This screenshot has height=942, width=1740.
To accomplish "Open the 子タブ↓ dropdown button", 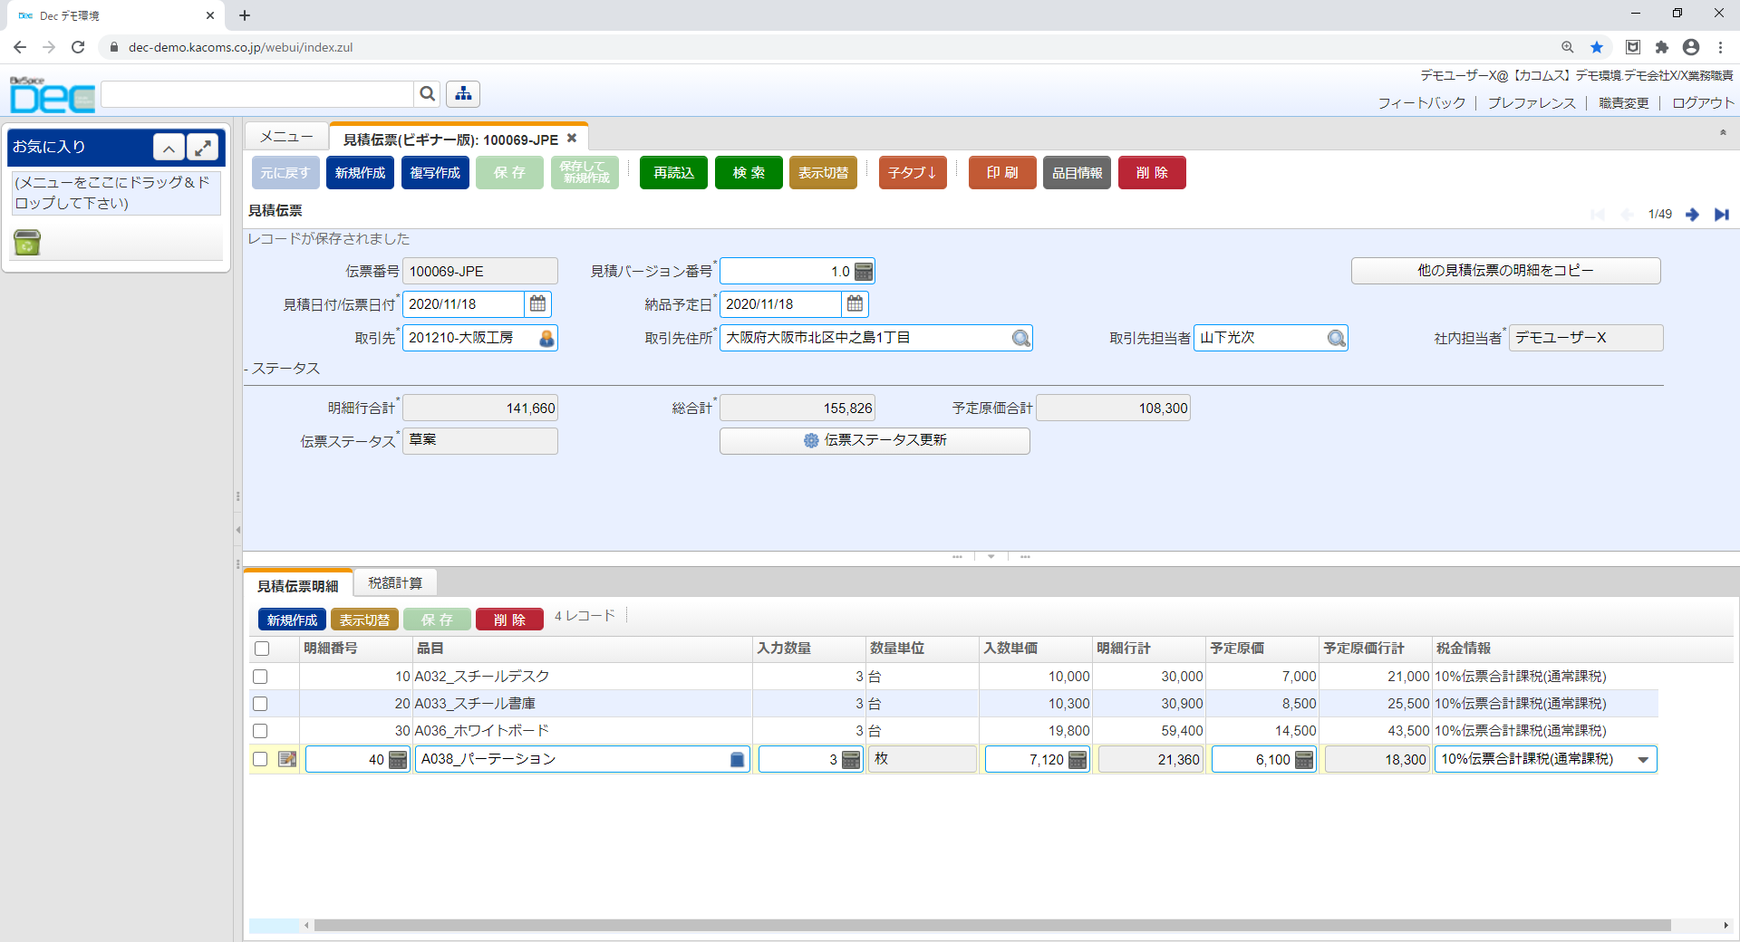I will point(913,173).
